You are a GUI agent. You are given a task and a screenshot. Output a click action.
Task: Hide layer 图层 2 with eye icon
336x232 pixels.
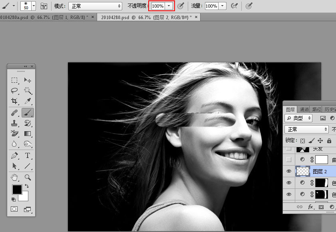point(289,171)
